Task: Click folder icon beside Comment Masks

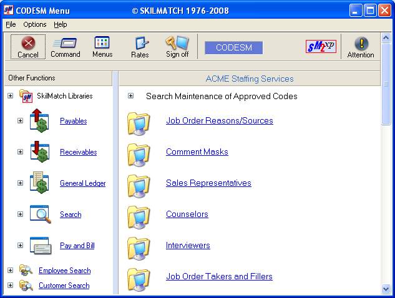Action: [x=139, y=155]
